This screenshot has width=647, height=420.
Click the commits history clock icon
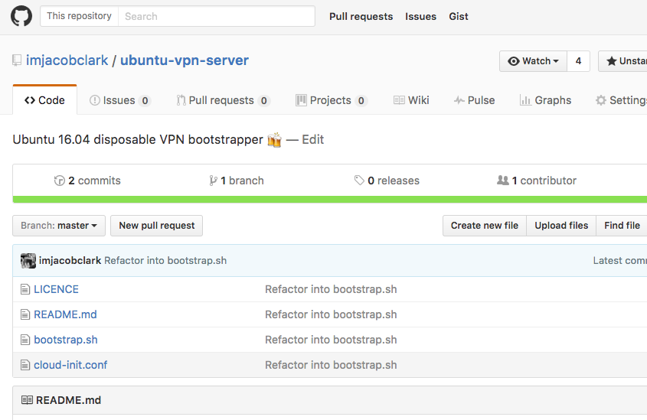click(60, 181)
